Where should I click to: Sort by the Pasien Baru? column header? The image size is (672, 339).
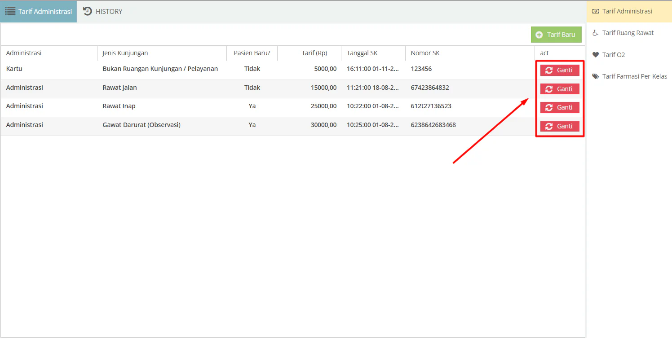click(252, 53)
